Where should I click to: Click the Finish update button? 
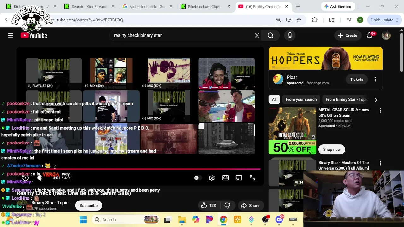(x=384, y=20)
